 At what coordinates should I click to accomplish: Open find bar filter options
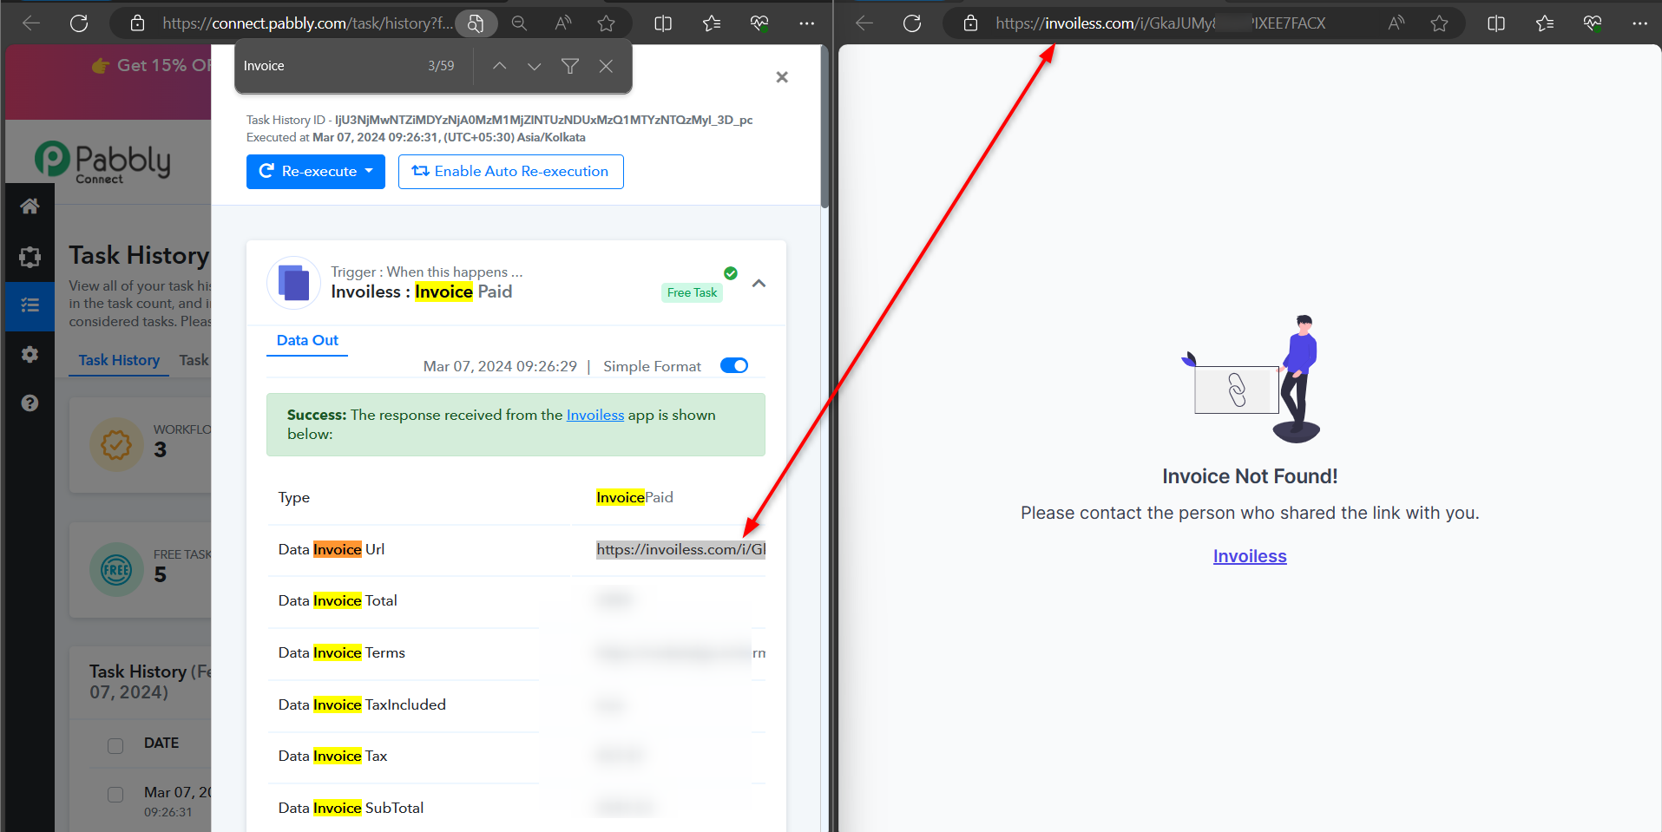coord(570,66)
